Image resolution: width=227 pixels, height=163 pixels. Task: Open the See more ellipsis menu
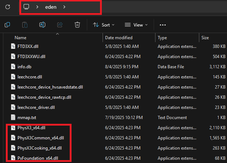[163, 25]
